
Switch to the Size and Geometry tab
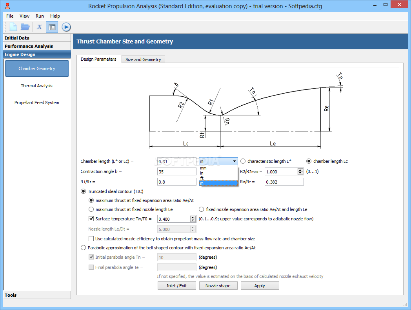(143, 59)
